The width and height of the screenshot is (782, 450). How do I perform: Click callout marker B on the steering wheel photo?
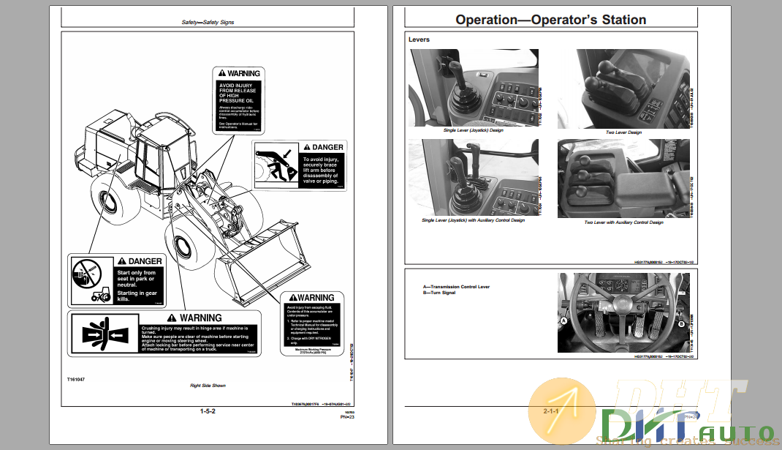[x=681, y=324]
